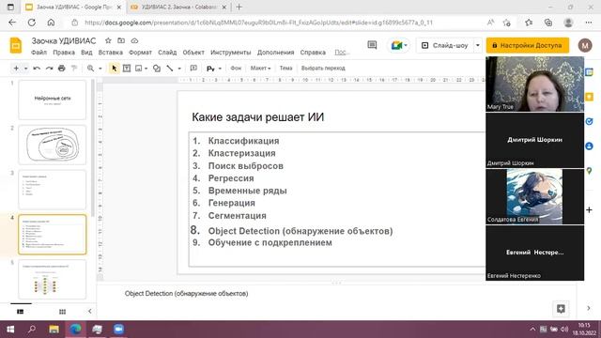601x338 pixels.
Task: Print the presentation
Action: click(x=61, y=69)
